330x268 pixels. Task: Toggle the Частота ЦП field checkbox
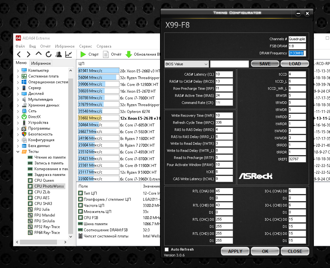tap(80, 205)
